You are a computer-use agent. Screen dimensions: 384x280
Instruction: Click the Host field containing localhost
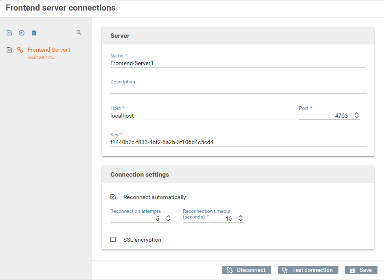[201, 116]
